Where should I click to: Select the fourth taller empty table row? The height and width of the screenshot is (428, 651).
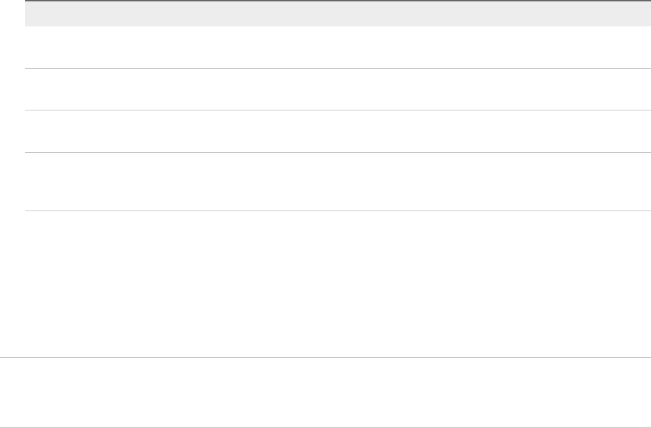pos(338,181)
